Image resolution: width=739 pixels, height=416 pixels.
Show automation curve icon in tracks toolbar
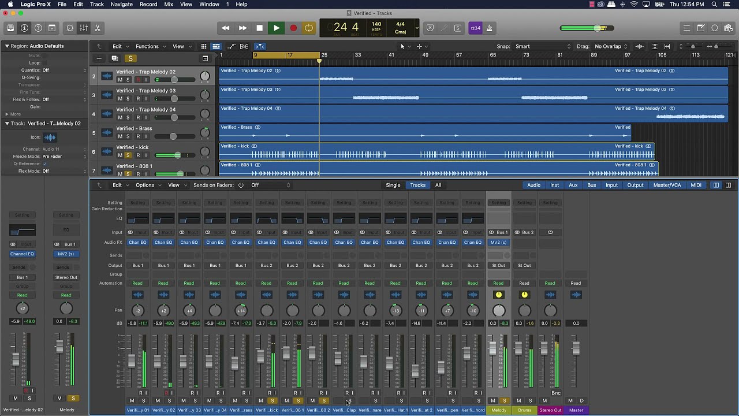pyautogui.click(x=232, y=46)
